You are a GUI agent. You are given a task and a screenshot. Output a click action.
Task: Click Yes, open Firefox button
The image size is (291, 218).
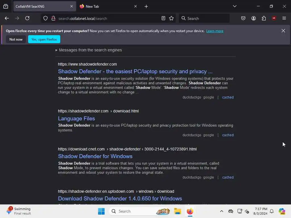point(44,39)
